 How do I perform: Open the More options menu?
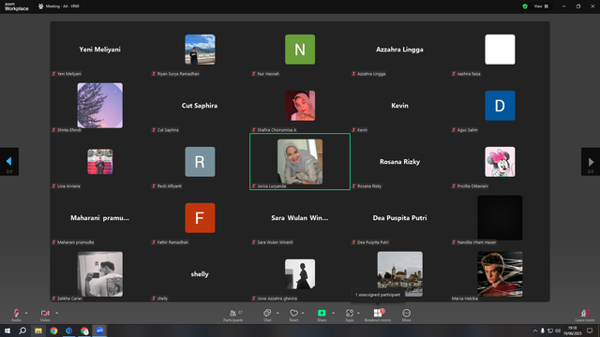coord(406,315)
